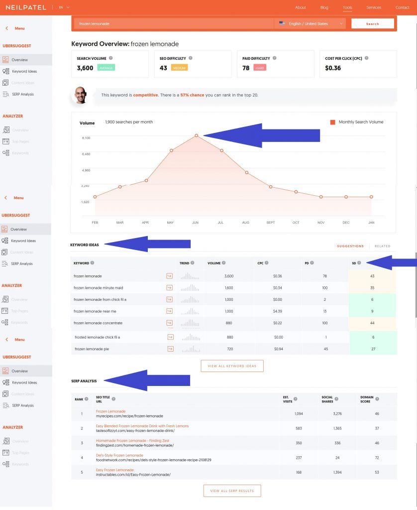Click the 'Keyword Overview: frozen lemonade' heading
The image size is (417, 510).
pyautogui.click(x=125, y=44)
